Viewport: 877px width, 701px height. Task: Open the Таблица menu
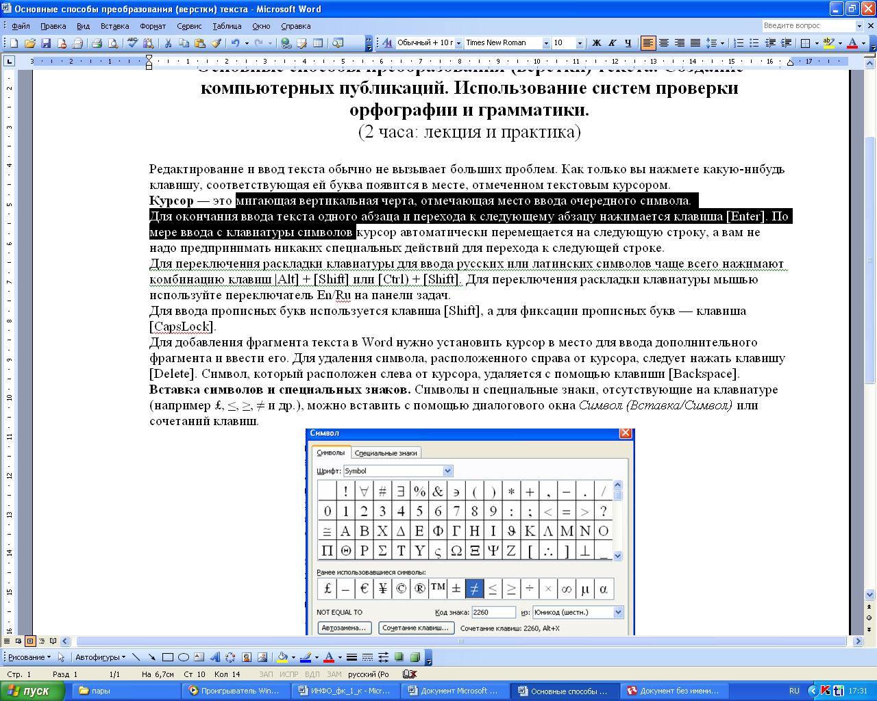(227, 26)
